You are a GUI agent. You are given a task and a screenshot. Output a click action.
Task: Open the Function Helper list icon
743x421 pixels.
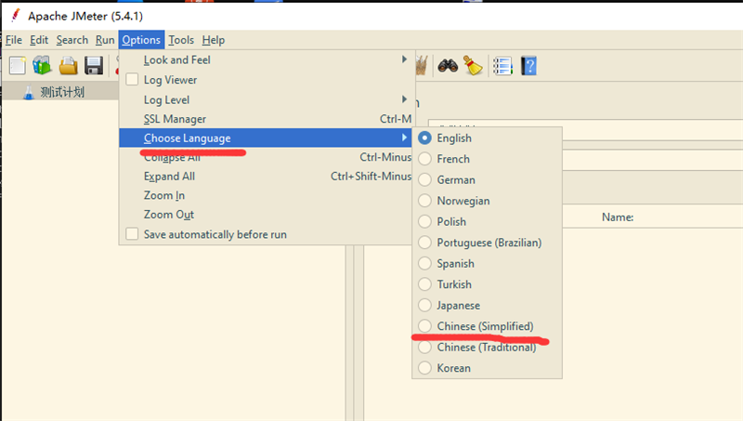502,66
